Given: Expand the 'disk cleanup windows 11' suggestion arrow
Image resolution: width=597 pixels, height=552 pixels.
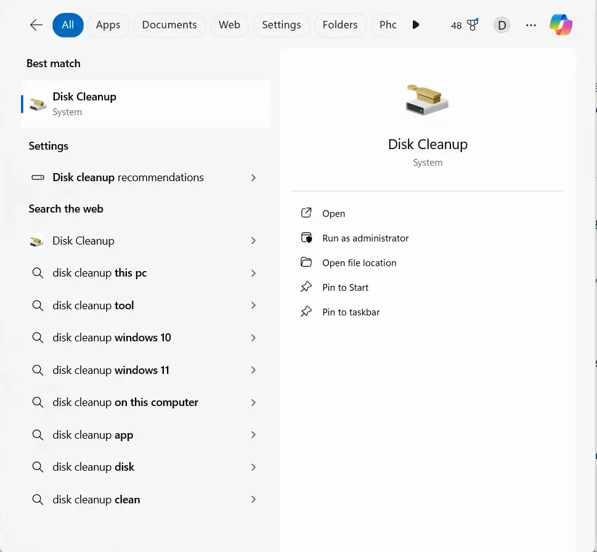Looking at the screenshot, I should click(x=253, y=370).
